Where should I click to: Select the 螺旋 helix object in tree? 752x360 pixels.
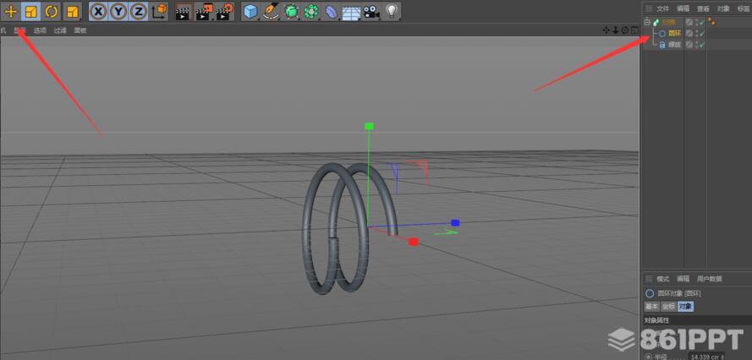674,44
